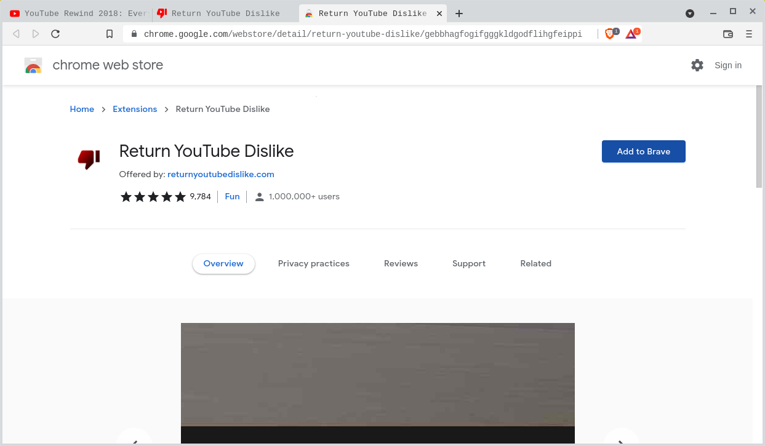Click the address bar URL field

[362, 34]
